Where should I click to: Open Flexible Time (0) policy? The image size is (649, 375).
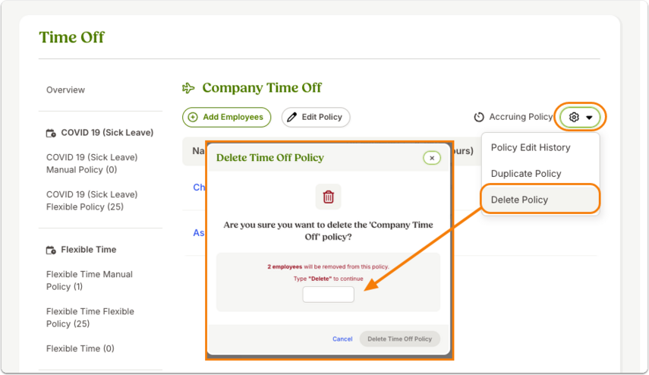(x=80, y=348)
